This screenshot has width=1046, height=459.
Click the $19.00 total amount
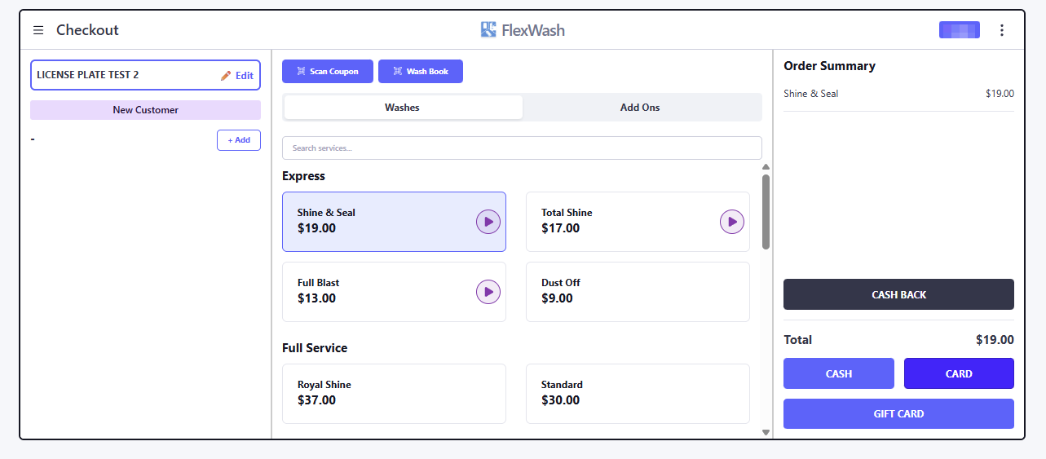995,340
